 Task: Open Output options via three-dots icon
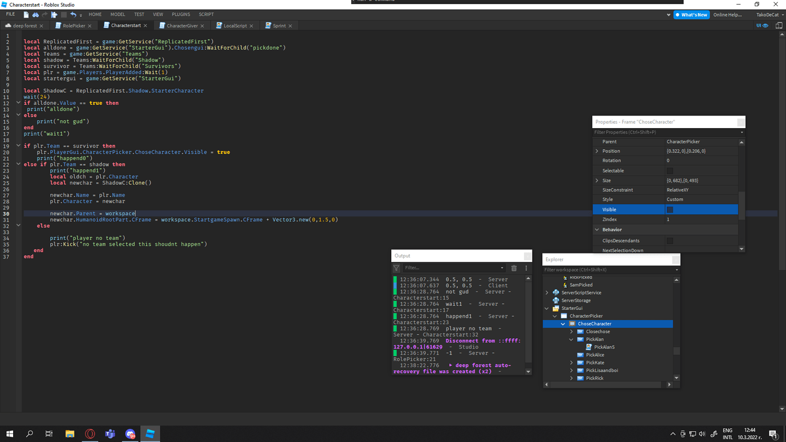tap(526, 268)
